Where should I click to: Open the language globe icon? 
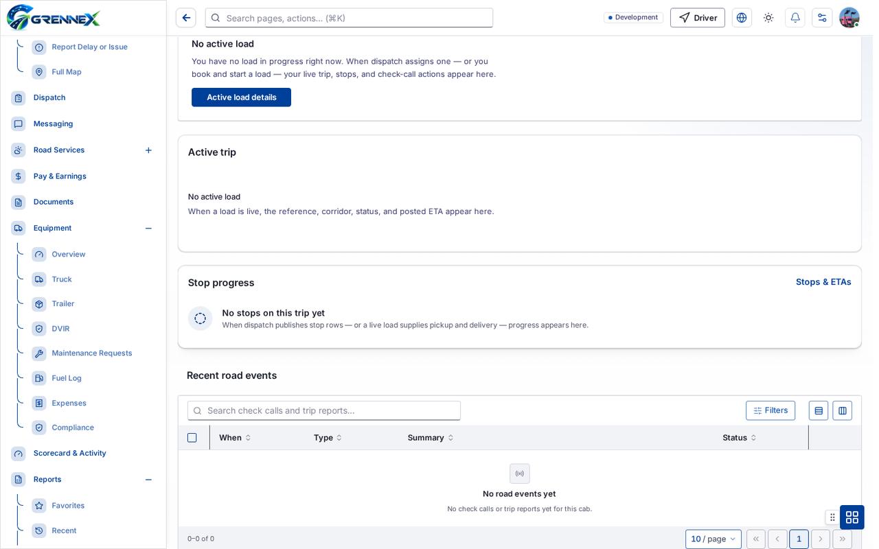[x=742, y=18]
